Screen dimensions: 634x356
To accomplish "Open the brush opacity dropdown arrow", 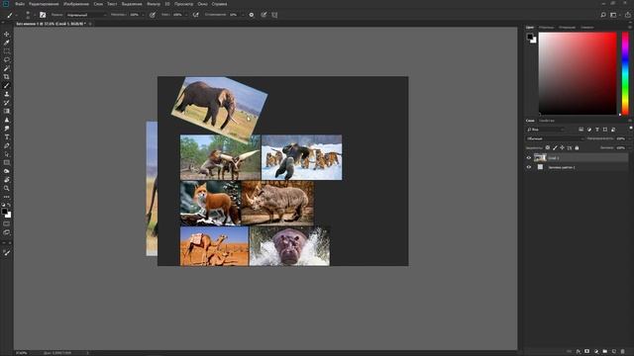I will click(x=143, y=15).
